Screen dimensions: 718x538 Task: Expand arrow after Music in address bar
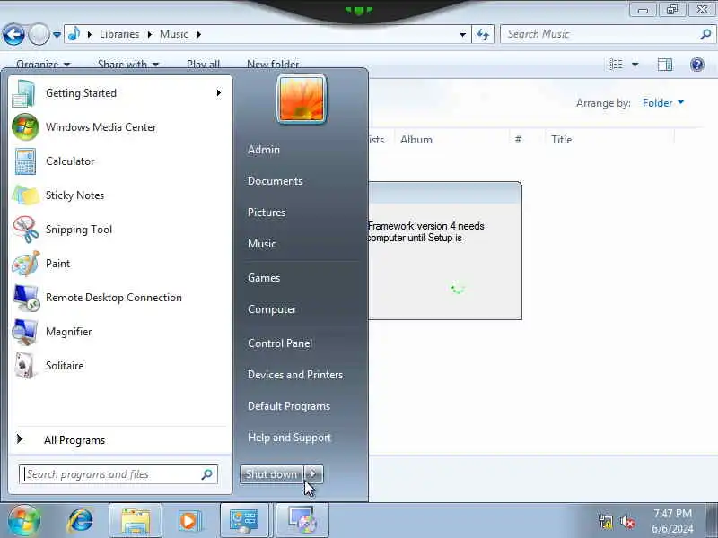tap(198, 34)
